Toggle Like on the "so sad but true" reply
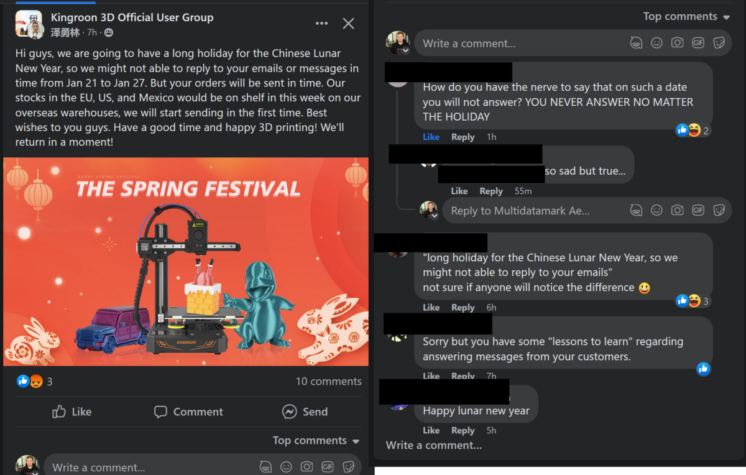746x475 pixels. click(x=459, y=191)
